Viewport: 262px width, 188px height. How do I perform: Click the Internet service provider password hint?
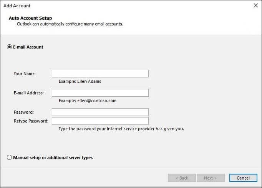[121, 129]
